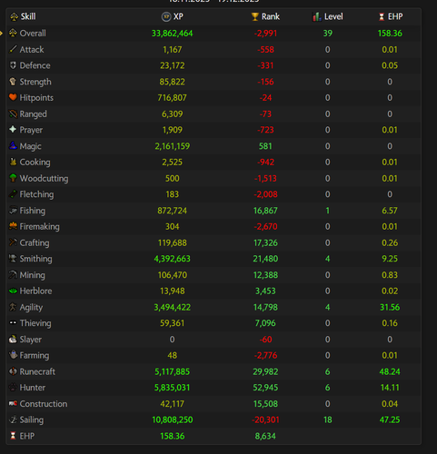Click the EHP hourglass header icon
This screenshot has width=437, height=454.
tap(382, 16)
